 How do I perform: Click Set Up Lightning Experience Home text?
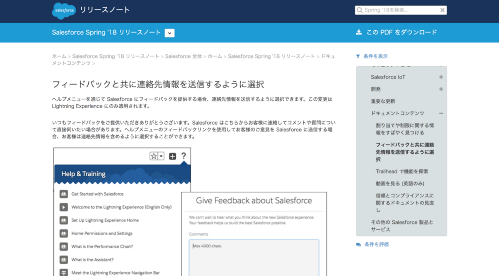click(105, 220)
